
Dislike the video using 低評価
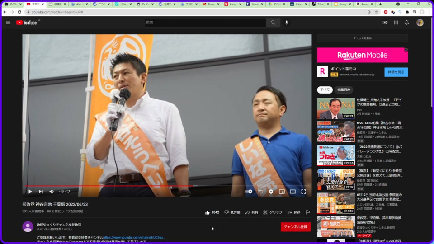(x=232, y=212)
